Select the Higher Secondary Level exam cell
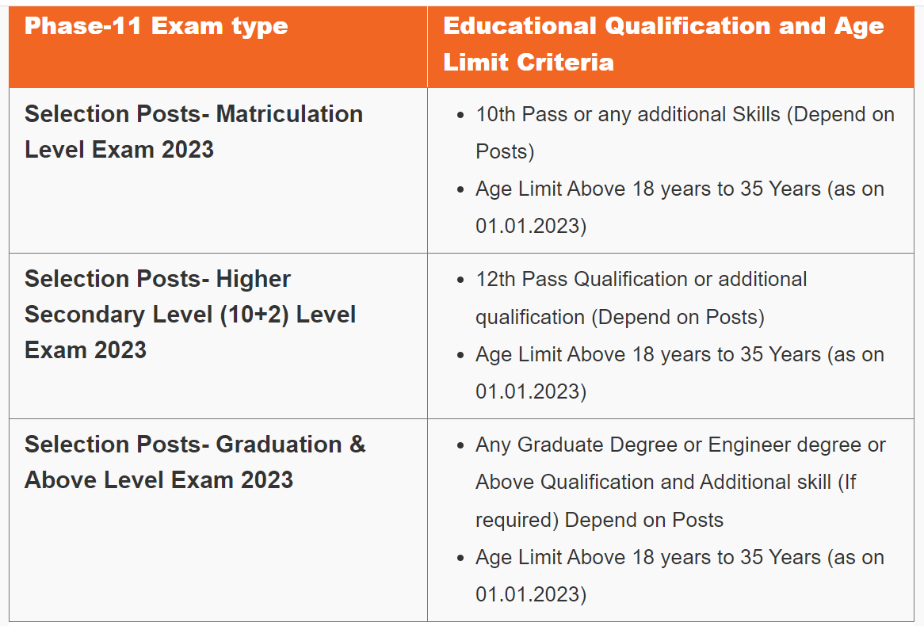Image resolution: width=924 pixels, height=626 pixels. tap(190, 315)
